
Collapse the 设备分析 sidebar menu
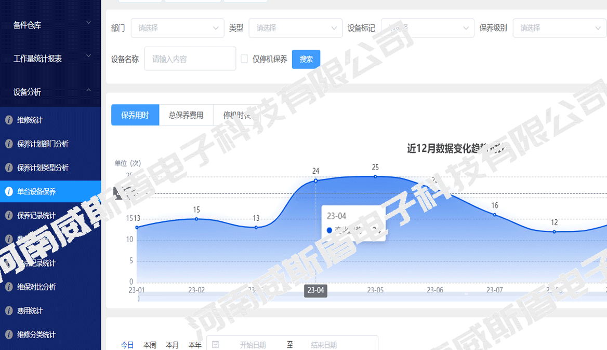(x=50, y=92)
